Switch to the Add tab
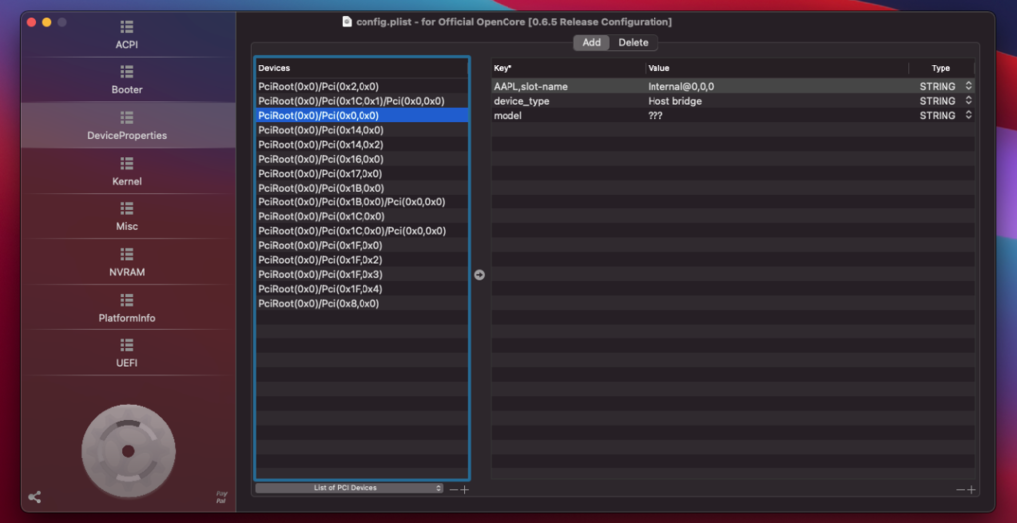Screen dimensions: 1017x523 point(591,43)
